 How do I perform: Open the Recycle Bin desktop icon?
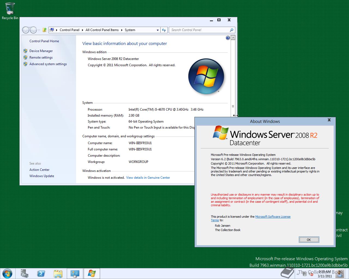tap(10, 11)
